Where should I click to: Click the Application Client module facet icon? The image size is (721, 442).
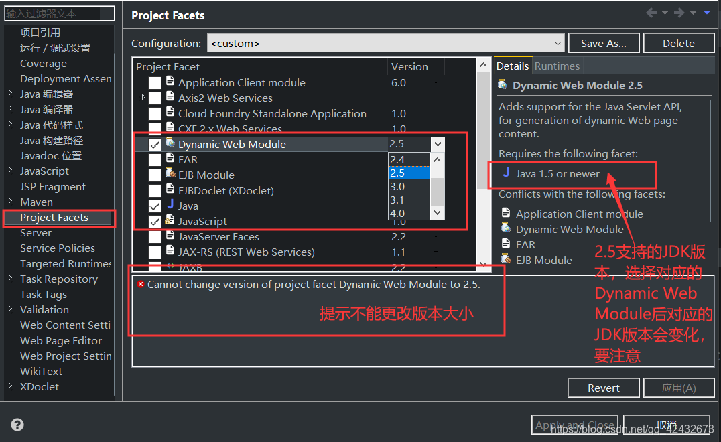[x=170, y=81]
